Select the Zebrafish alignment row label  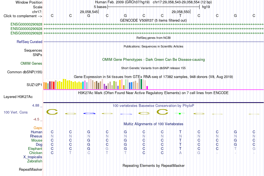pyautogui.click(x=35, y=161)
